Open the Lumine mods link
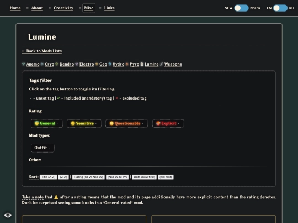 coord(151,64)
